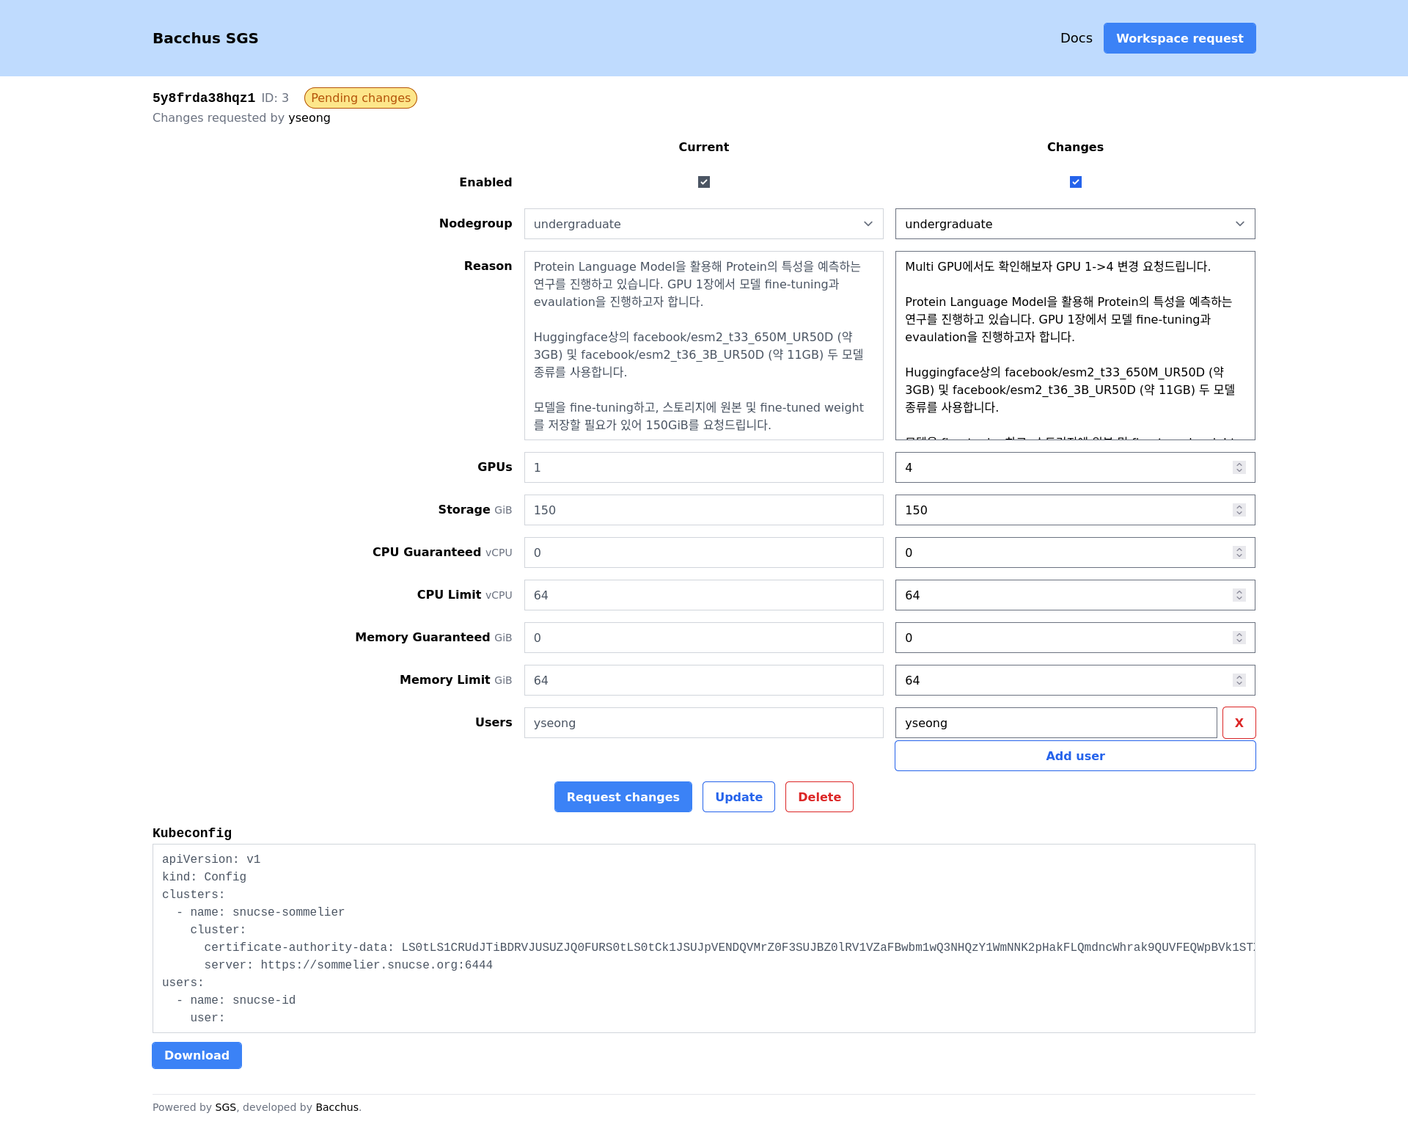Screen dimensions: 1408x1127
Task: Open the Docs menu link
Action: coord(1076,38)
